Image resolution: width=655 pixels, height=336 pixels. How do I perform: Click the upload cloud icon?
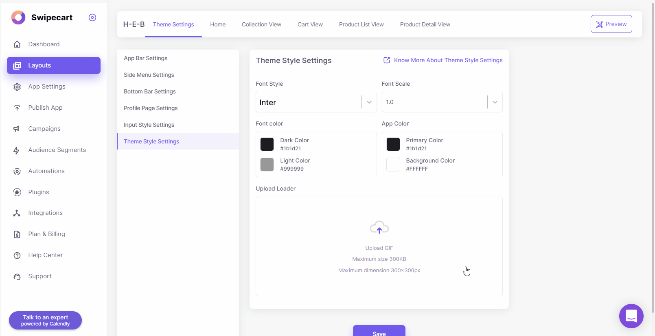pos(379,228)
